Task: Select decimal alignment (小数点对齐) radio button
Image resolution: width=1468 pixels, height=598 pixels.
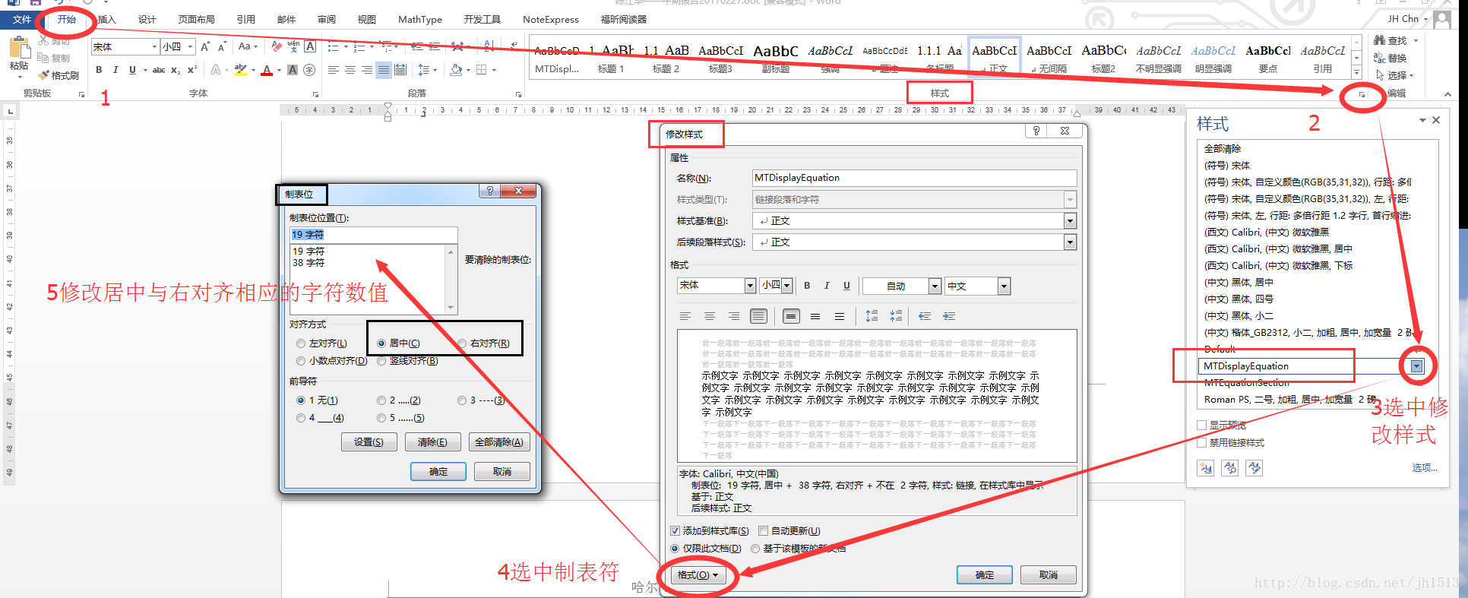Action: click(x=302, y=361)
